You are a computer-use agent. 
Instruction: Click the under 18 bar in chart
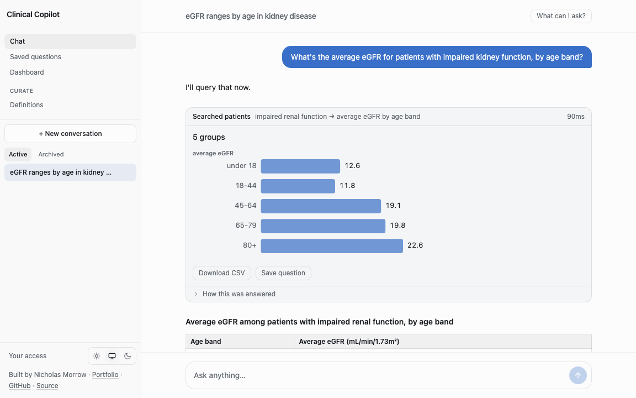[x=300, y=166]
